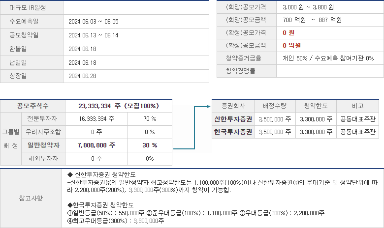Click the ④최고우대등급(300%) : 3,300,000주 line
Screen dimensions: 384x228
coord(116,221)
